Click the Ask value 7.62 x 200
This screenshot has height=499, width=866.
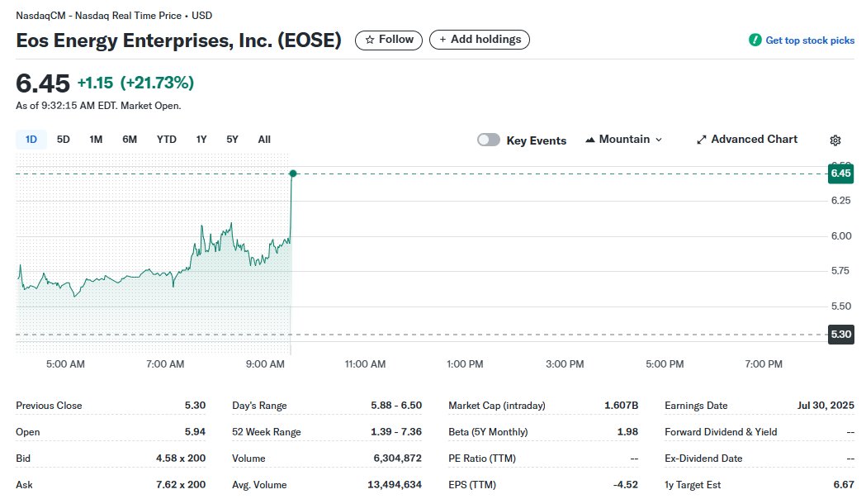point(181,485)
